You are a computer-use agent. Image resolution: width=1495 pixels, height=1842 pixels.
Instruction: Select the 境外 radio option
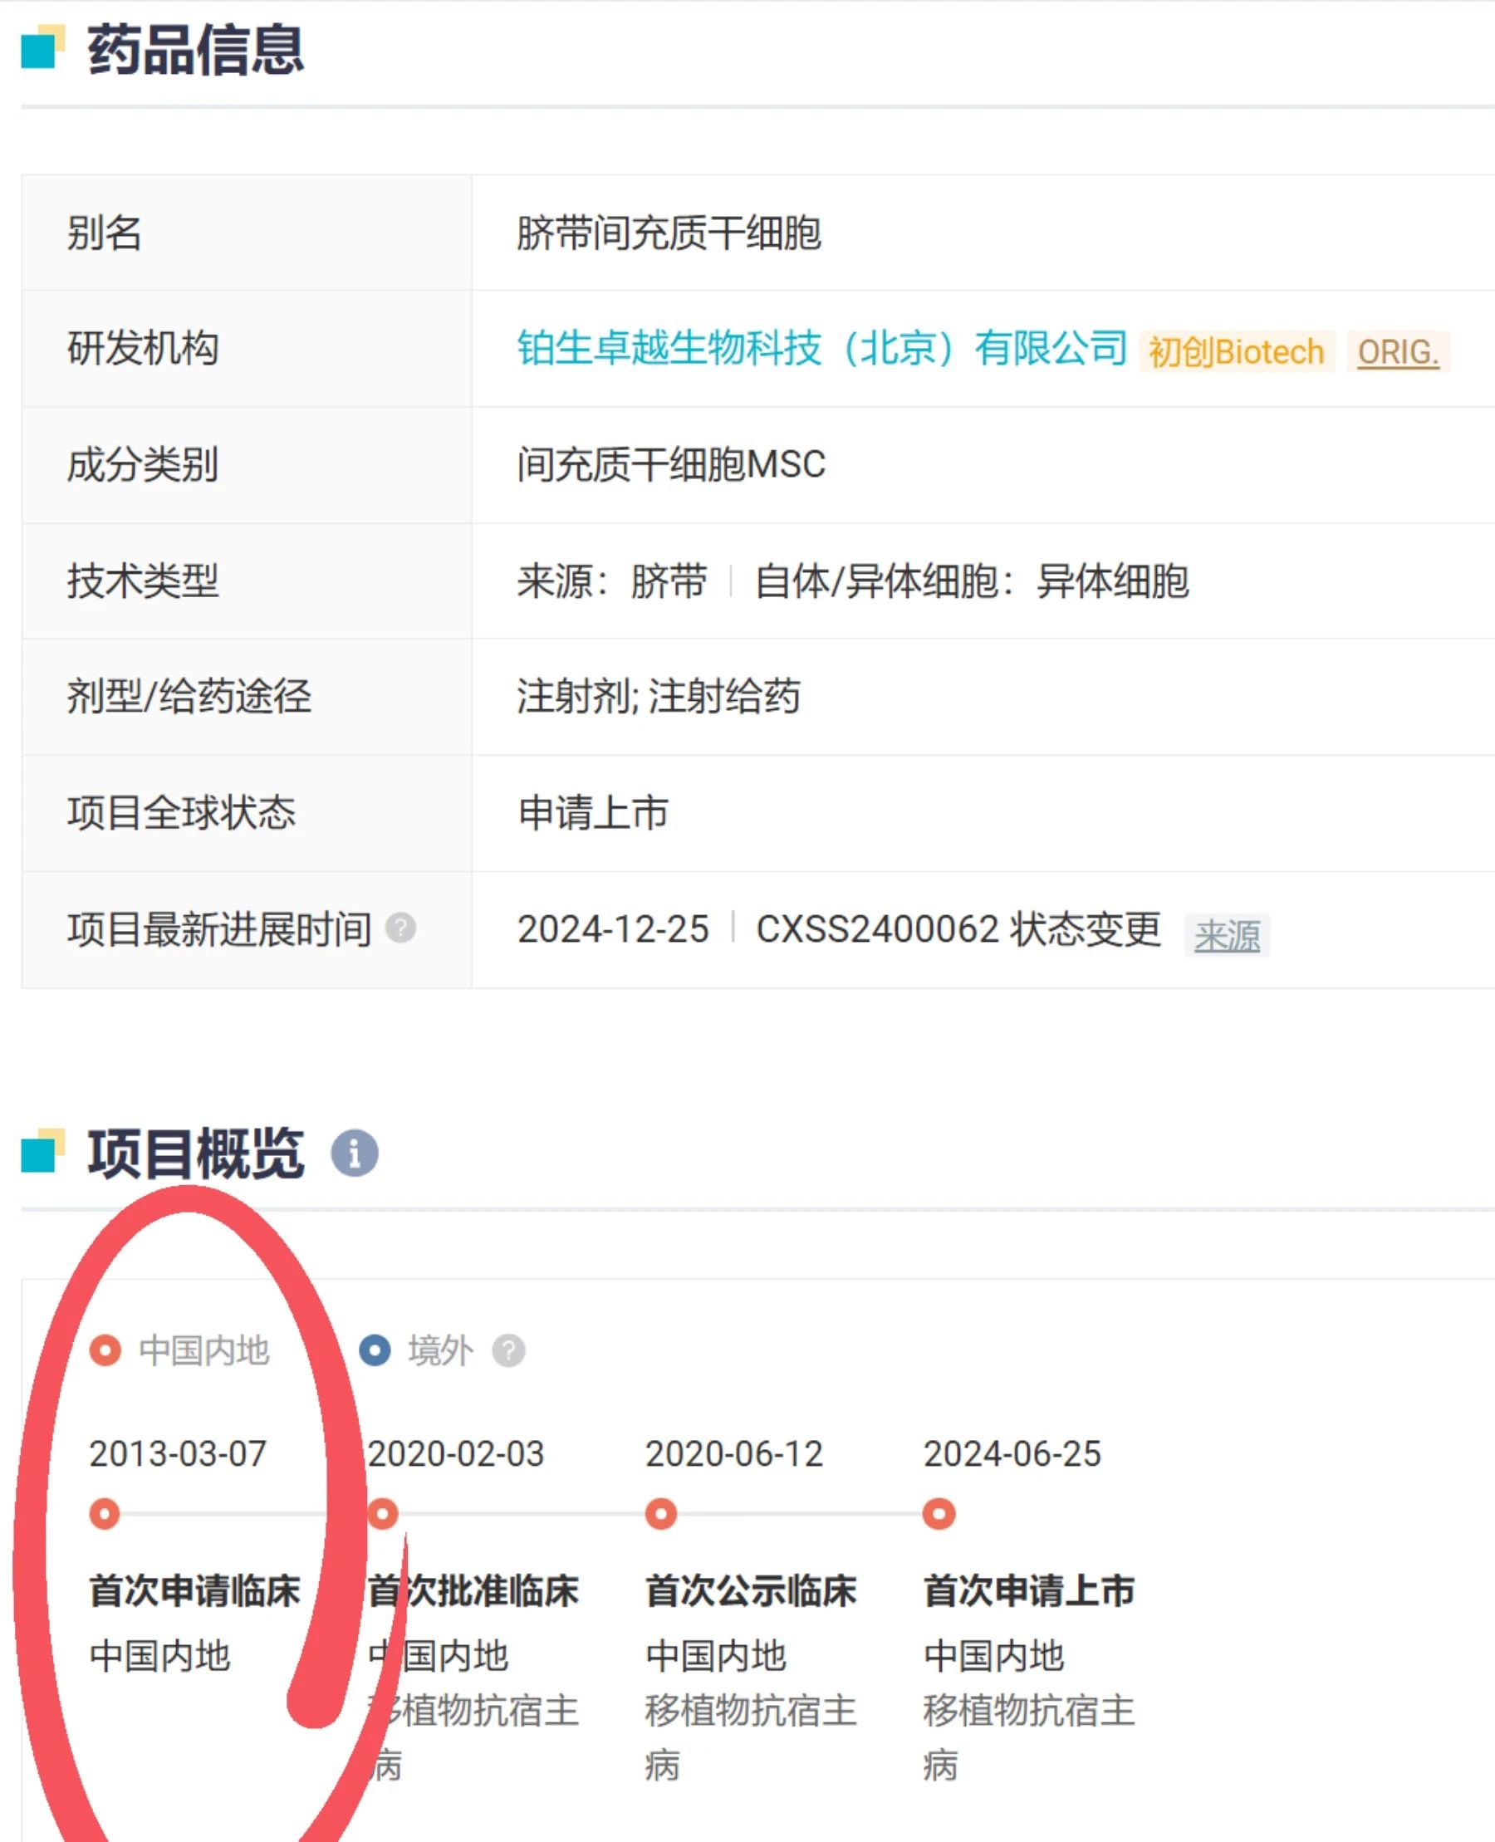click(x=441, y=1350)
